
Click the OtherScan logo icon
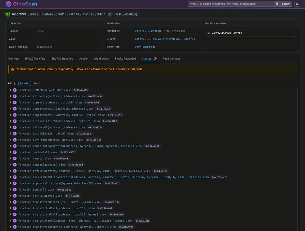coord(8,4)
